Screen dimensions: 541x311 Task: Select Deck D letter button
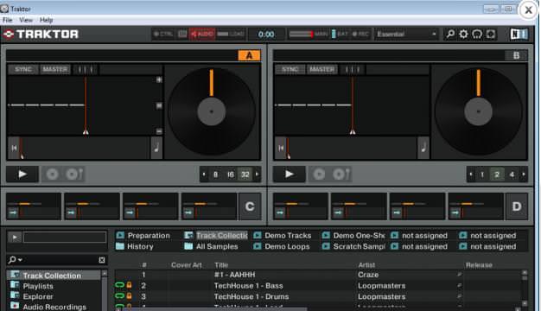point(517,206)
